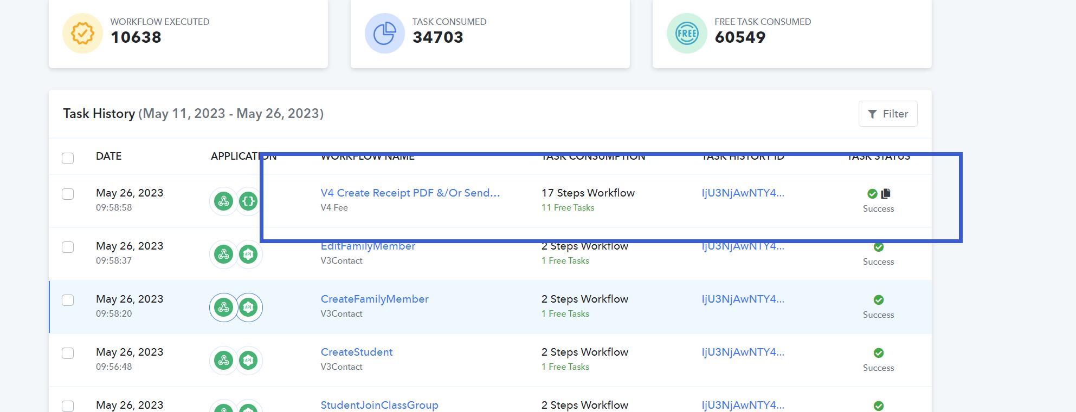Open task history ID in CreateStudent row
1076x412 pixels.
click(743, 352)
